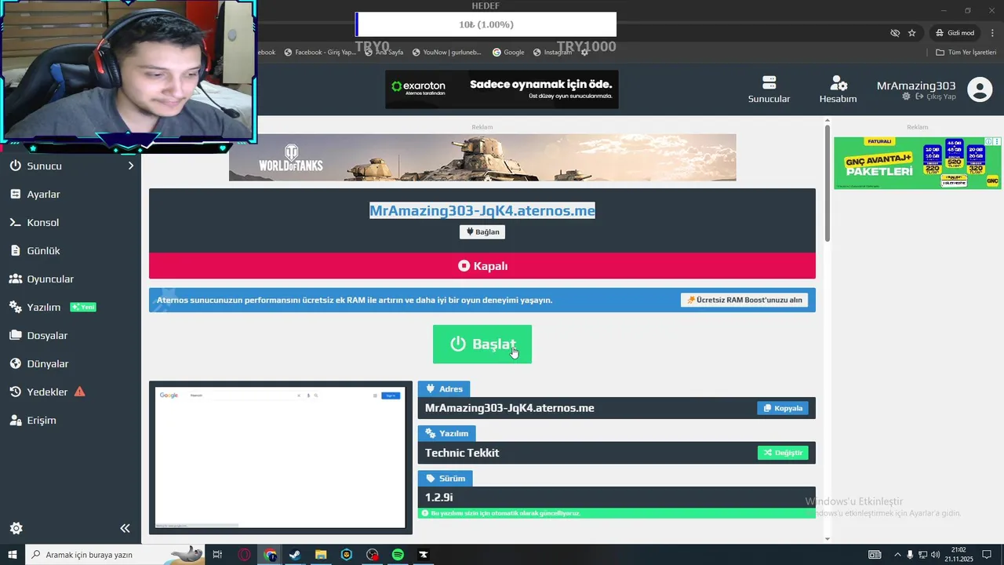Viewport: 1004px width, 565px height.
Task: Click the Gizli mod incognito button
Action: pyautogui.click(x=955, y=33)
